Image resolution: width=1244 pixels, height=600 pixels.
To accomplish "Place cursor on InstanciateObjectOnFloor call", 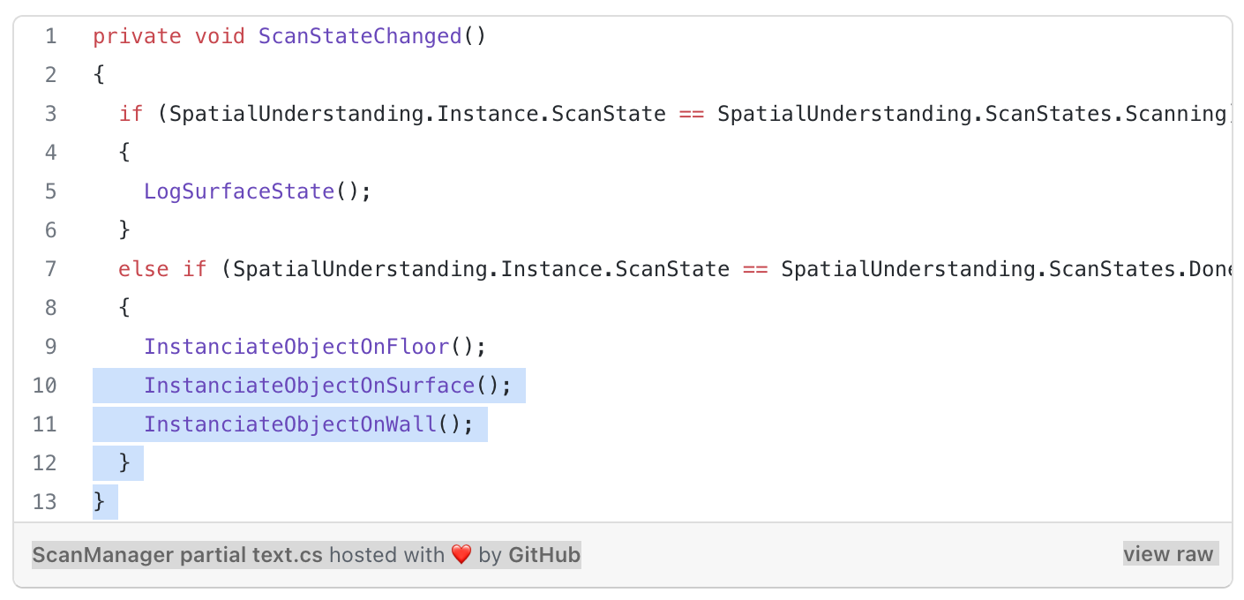I will (x=296, y=347).
